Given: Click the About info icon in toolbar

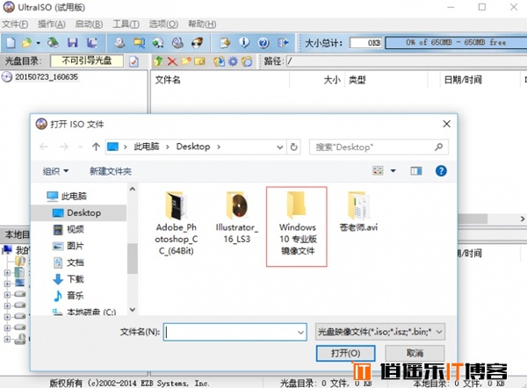Looking at the screenshot, I should tap(244, 43).
